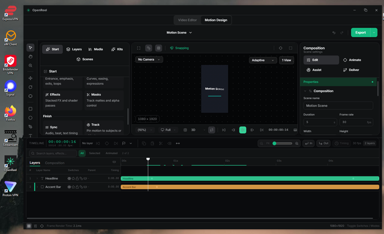The height and width of the screenshot is (234, 384).
Task: Hide the Accent Bar layer with eye icon
Action: pos(69,187)
